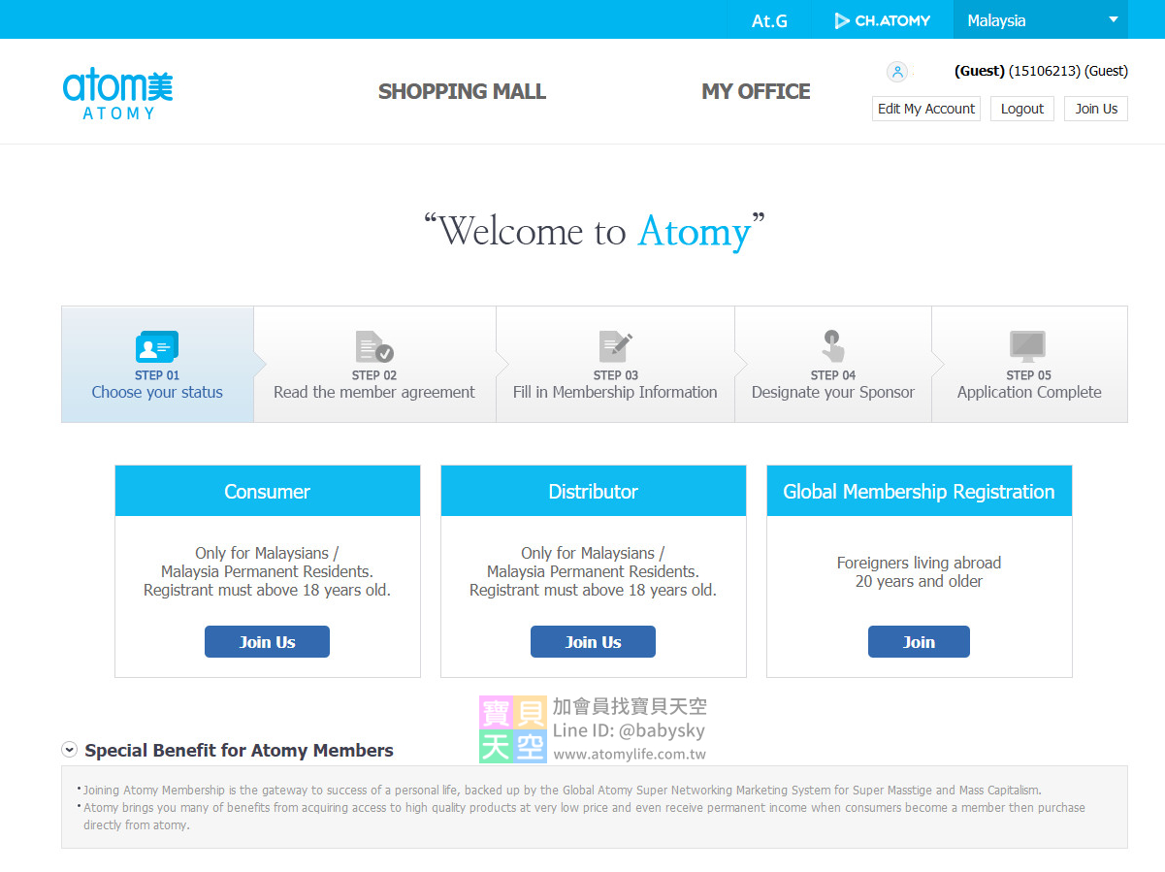The image size is (1165, 872).
Task: Open the At.G link
Action: point(769,20)
